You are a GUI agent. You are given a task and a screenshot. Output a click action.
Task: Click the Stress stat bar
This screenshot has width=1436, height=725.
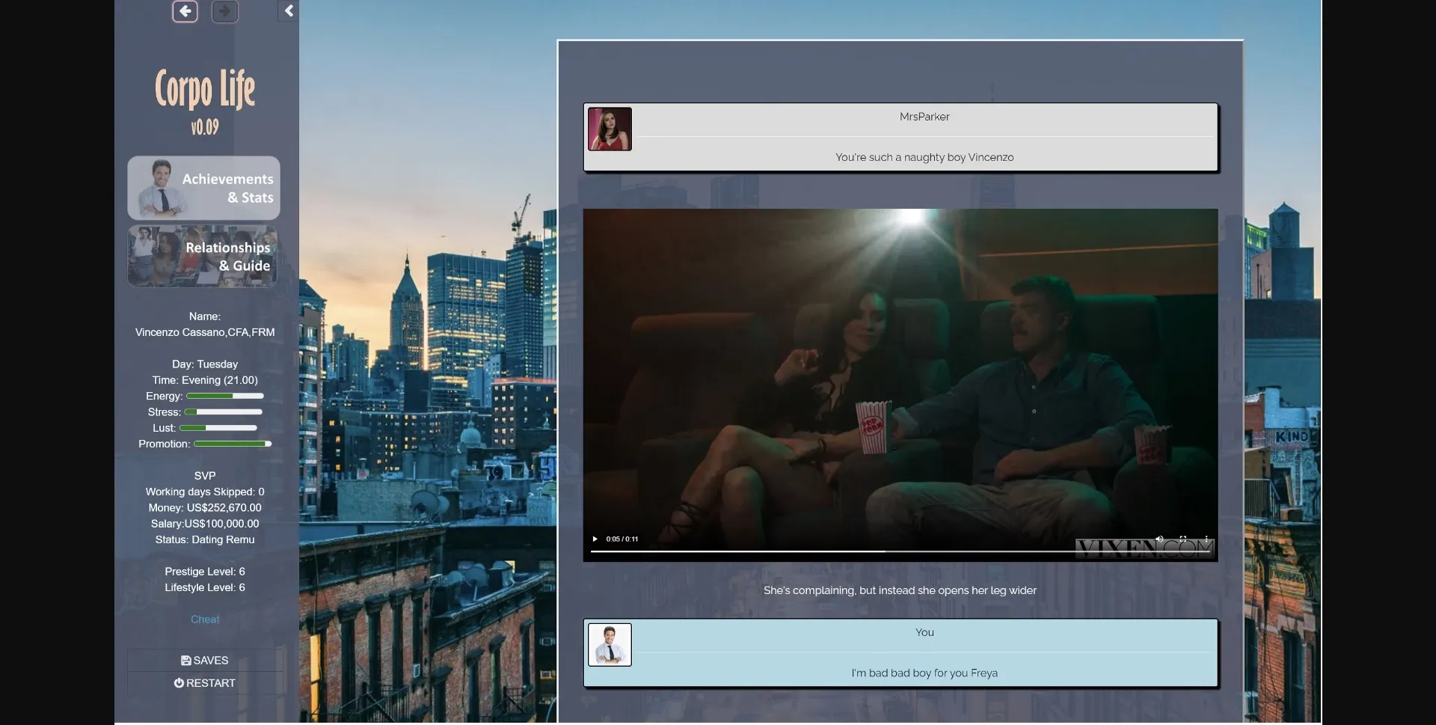223,412
